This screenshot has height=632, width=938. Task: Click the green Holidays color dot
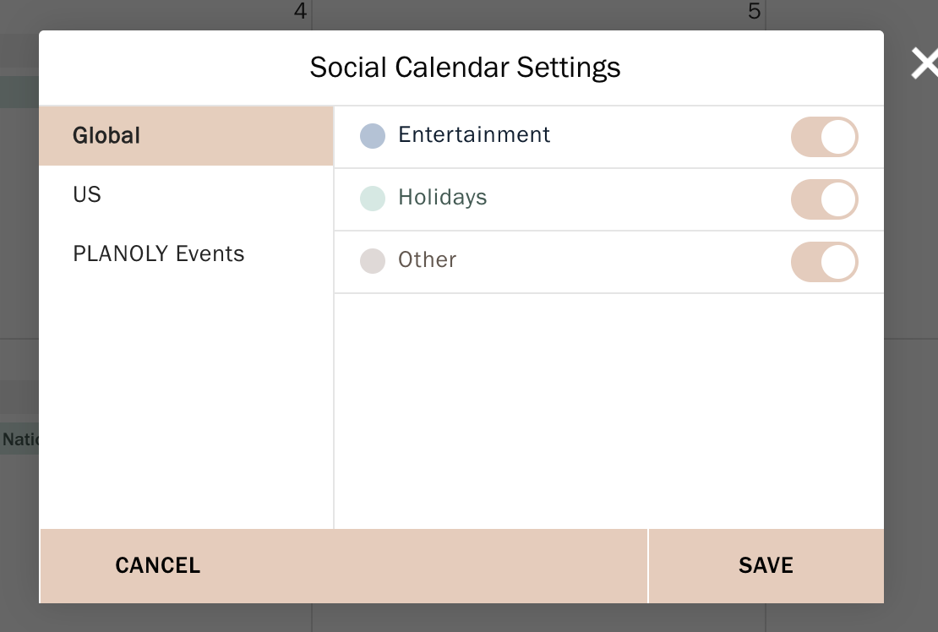click(373, 198)
